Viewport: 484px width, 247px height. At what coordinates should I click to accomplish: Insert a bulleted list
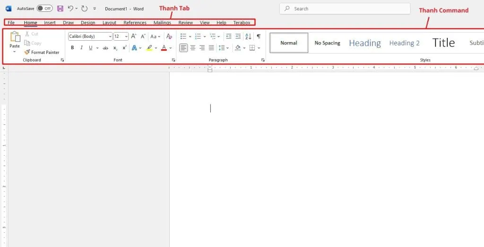click(x=183, y=36)
